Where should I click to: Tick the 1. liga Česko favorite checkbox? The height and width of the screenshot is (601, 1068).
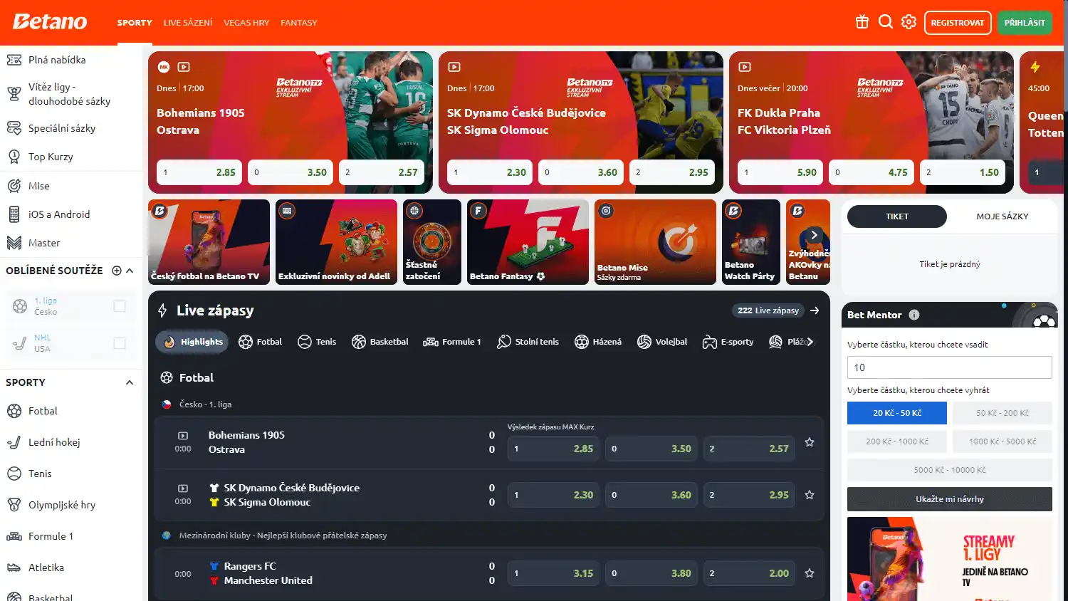tap(120, 306)
